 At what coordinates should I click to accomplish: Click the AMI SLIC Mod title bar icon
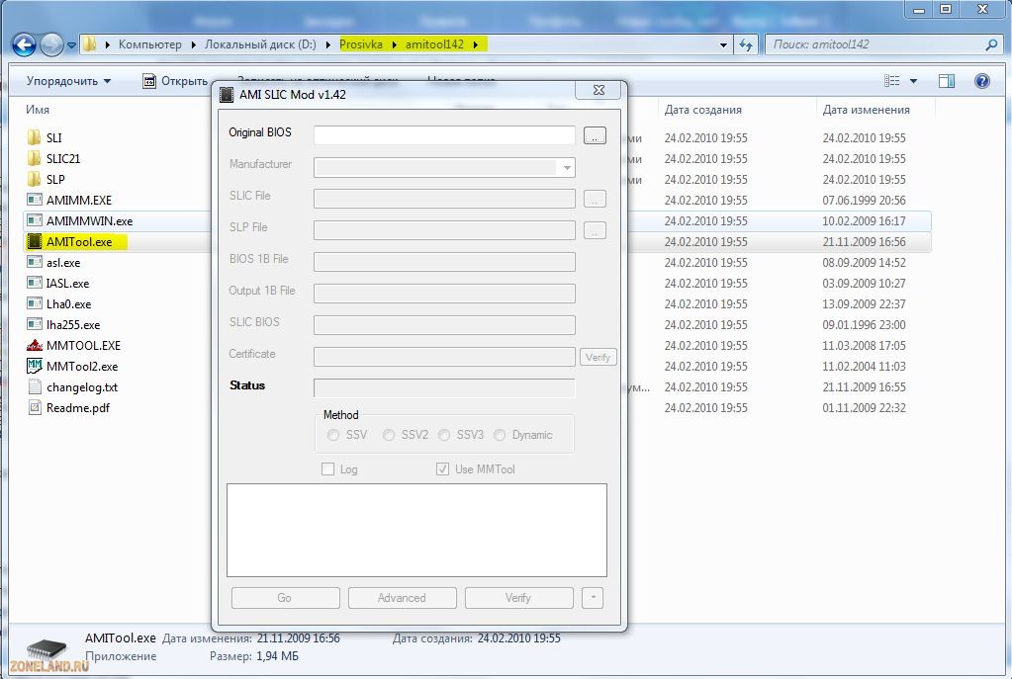coord(226,94)
